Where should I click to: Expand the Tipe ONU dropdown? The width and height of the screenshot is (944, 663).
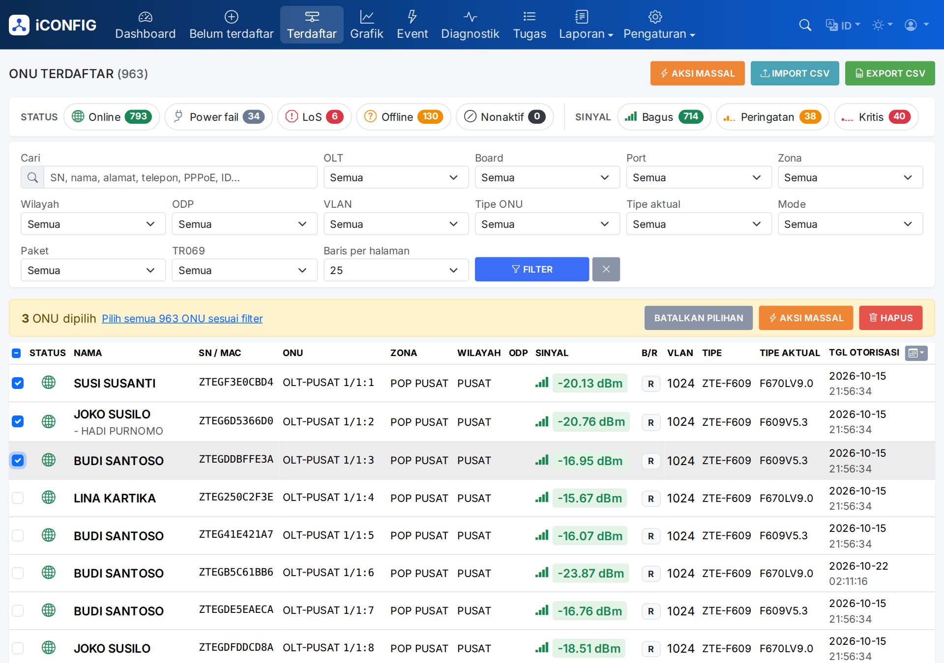[547, 224]
